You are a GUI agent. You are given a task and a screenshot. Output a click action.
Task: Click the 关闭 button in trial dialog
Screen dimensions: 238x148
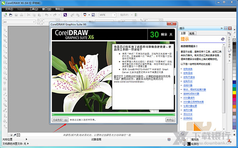[170, 120]
